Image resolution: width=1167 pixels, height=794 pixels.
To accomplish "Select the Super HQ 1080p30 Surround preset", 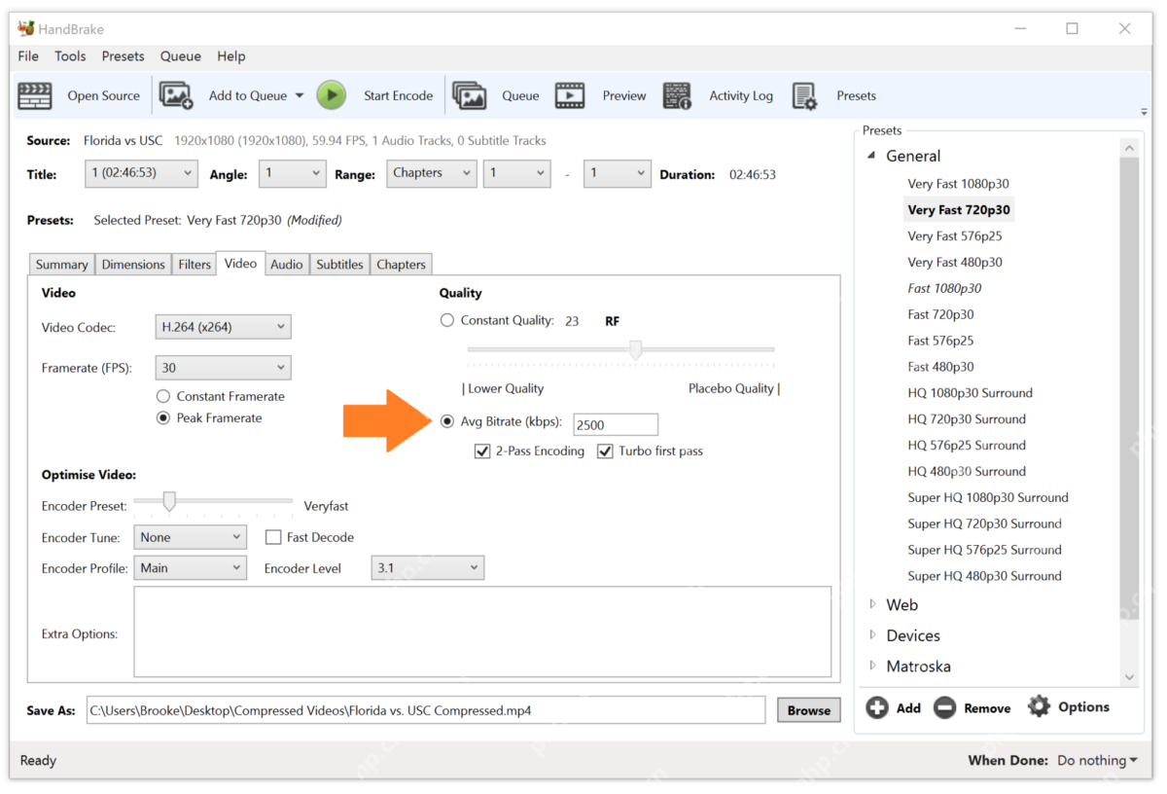I will click(988, 497).
